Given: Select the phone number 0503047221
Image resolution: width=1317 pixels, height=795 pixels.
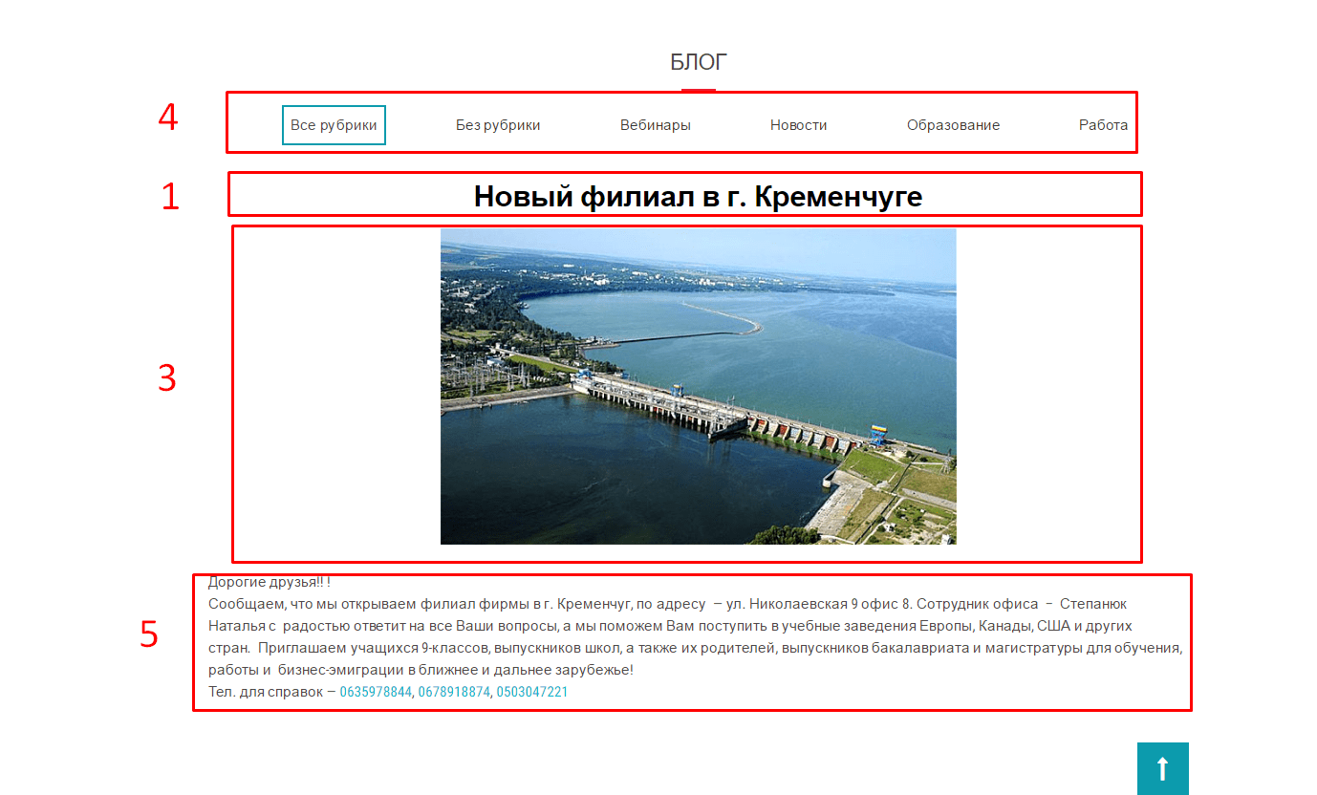Looking at the screenshot, I should tap(532, 692).
